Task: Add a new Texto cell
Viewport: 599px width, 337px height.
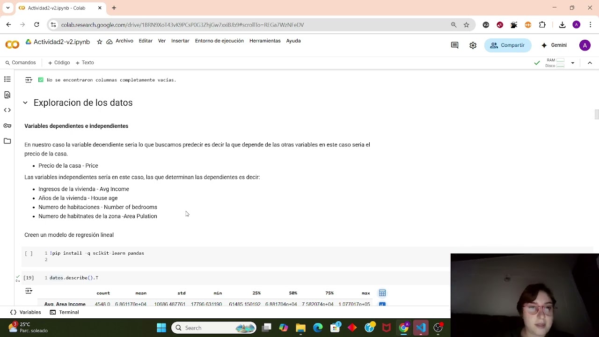Action: [85, 63]
